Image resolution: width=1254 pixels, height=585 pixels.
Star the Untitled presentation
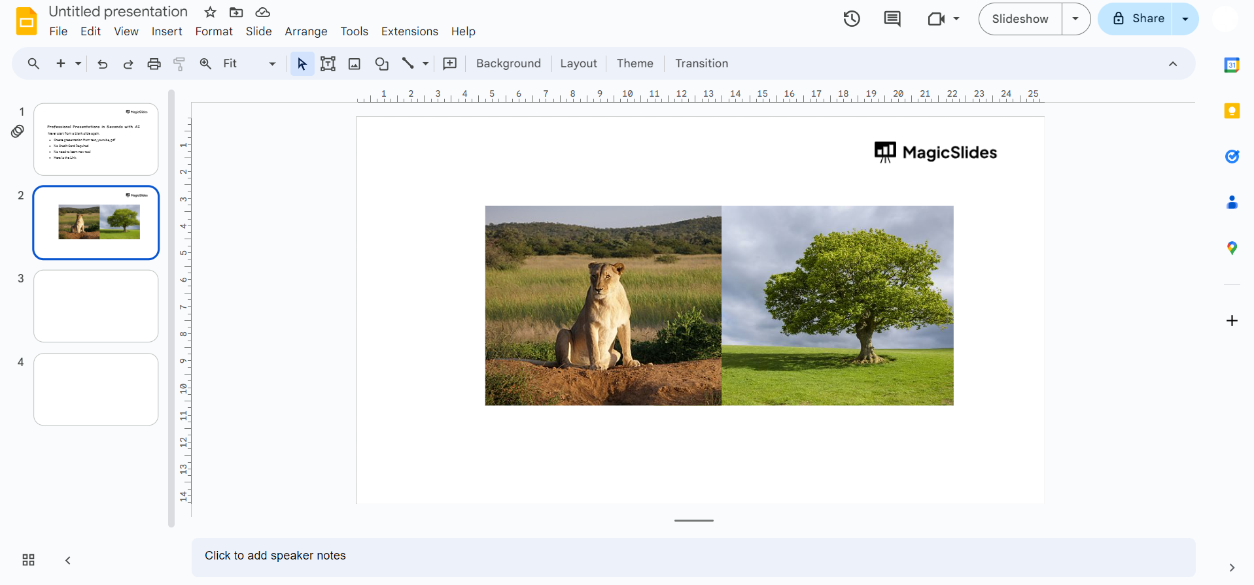[210, 12]
